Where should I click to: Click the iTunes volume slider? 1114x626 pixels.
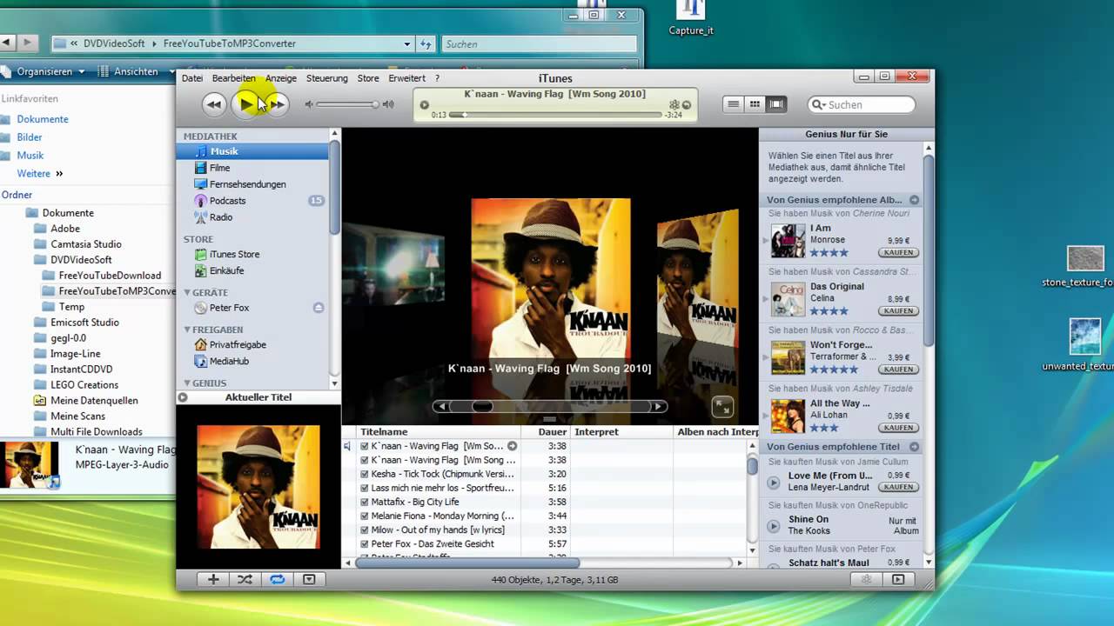(347, 104)
